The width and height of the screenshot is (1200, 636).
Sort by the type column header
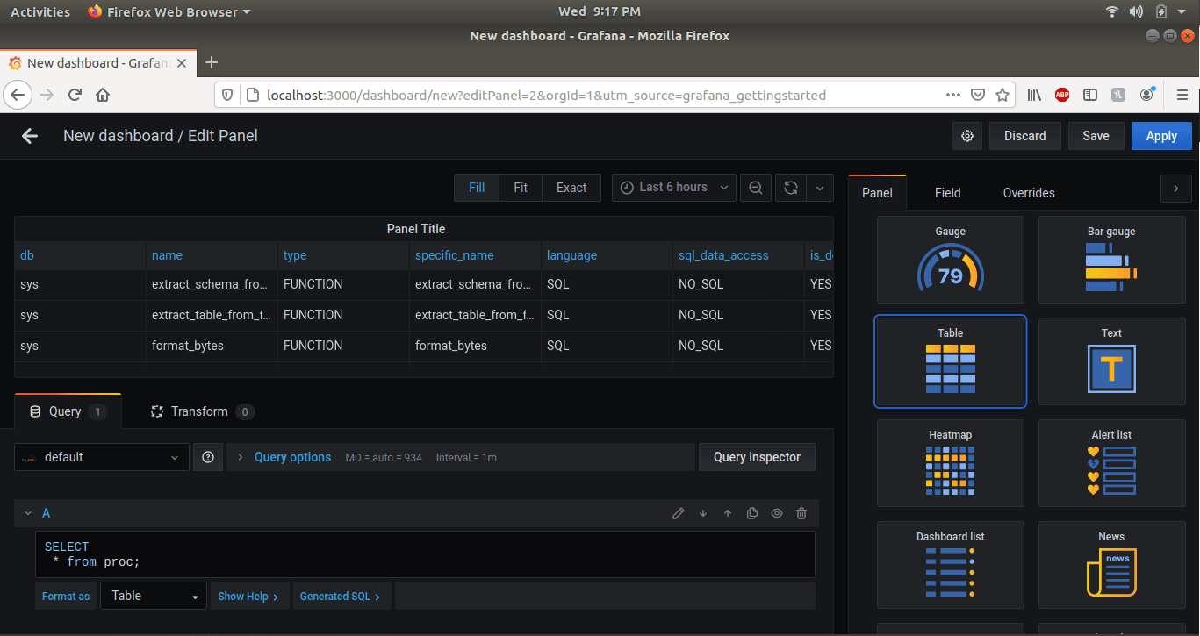[295, 255]
